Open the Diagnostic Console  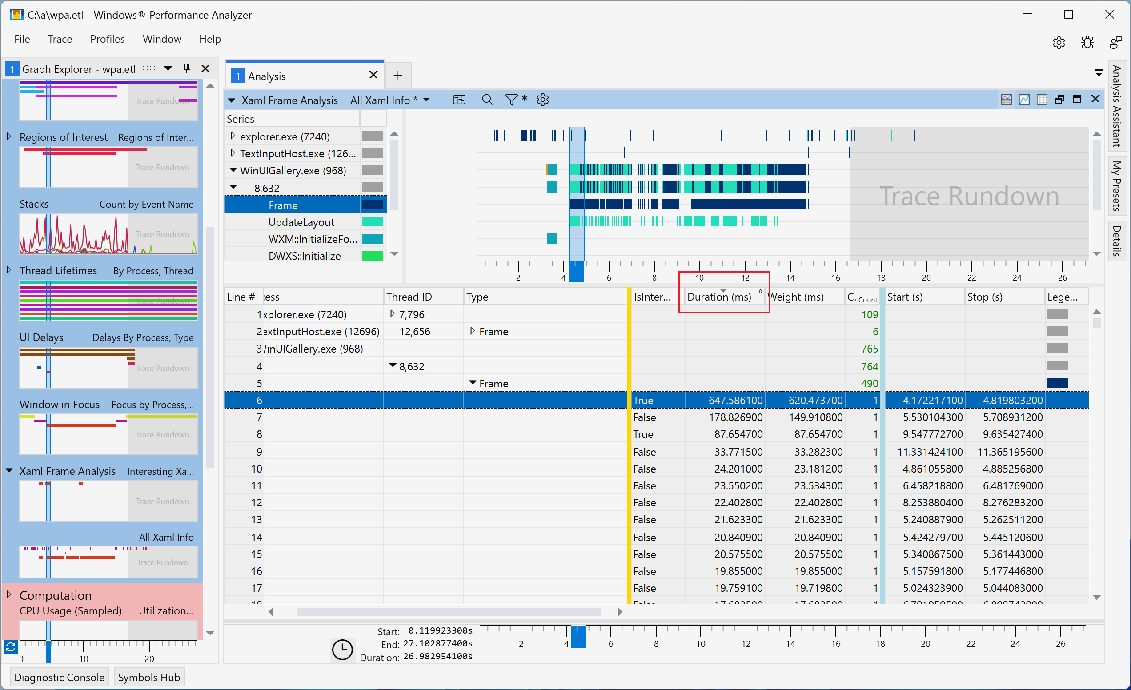click(x=59, y=677)
